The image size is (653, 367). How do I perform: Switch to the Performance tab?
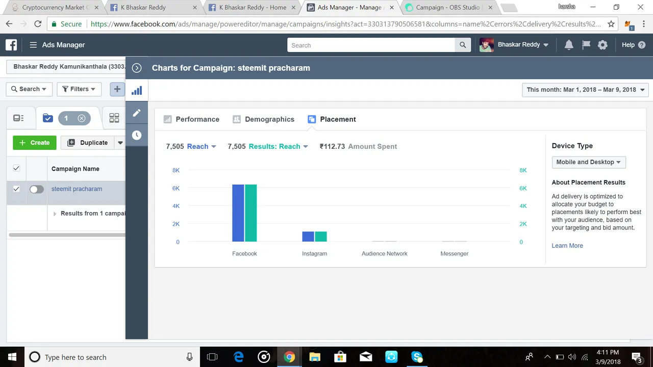pyautogui.click(x=191, y=119)
